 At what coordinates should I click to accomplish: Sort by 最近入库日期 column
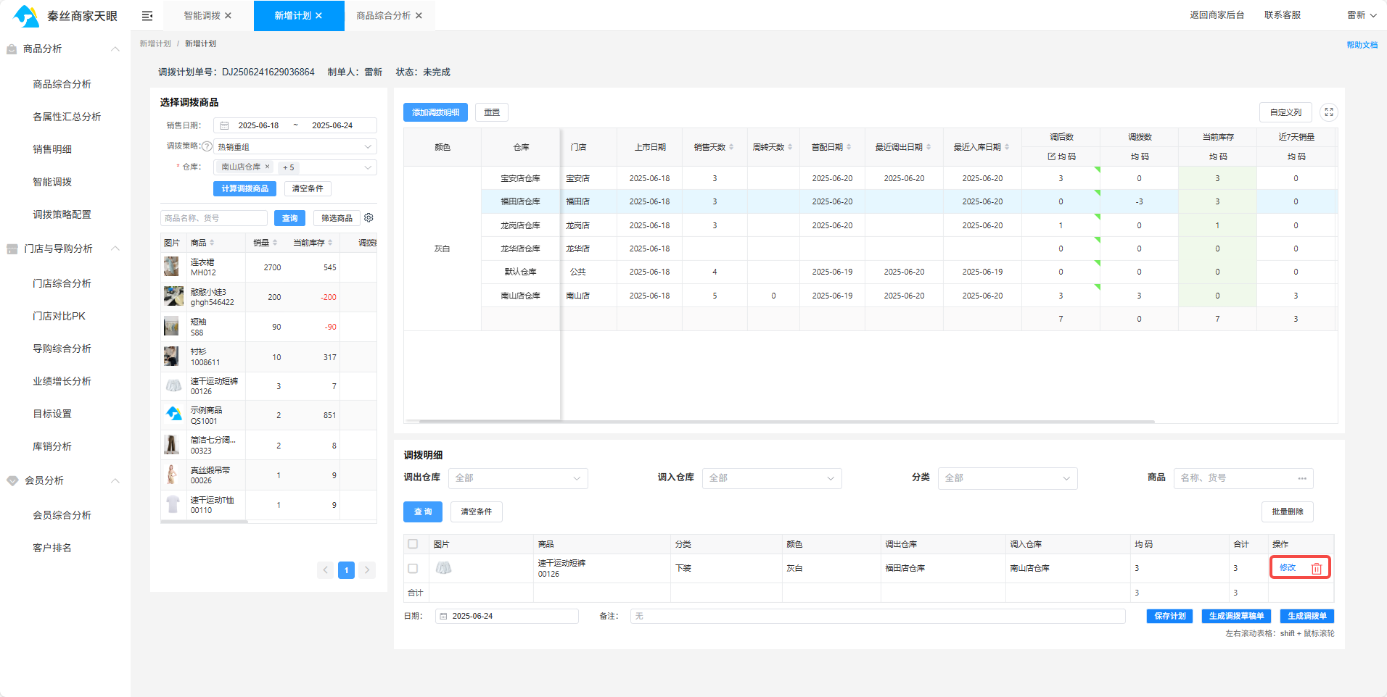1007,147
